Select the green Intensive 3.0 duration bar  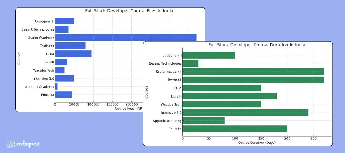point(245,112)
